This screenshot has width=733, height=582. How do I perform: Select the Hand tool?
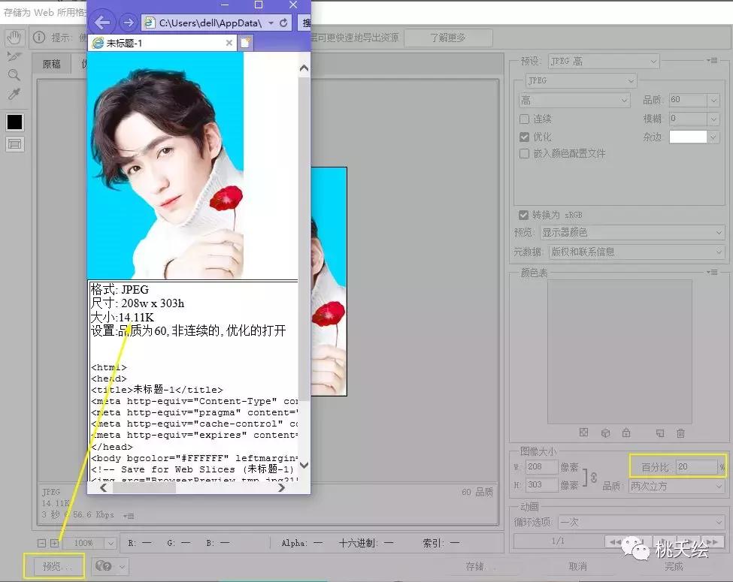pos(14,36)
